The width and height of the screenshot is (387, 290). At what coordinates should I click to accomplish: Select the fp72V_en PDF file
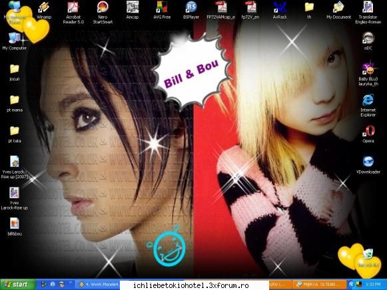coord(250,11)
